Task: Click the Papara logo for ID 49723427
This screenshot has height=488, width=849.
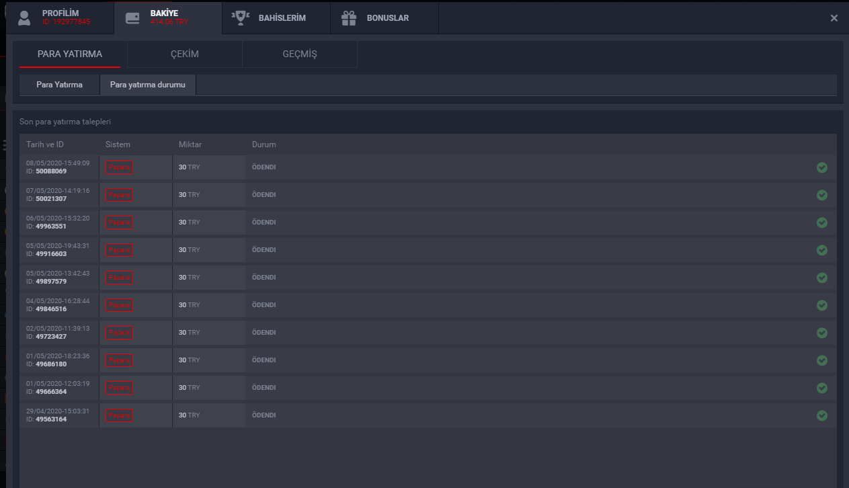Action: coord(119,333)
